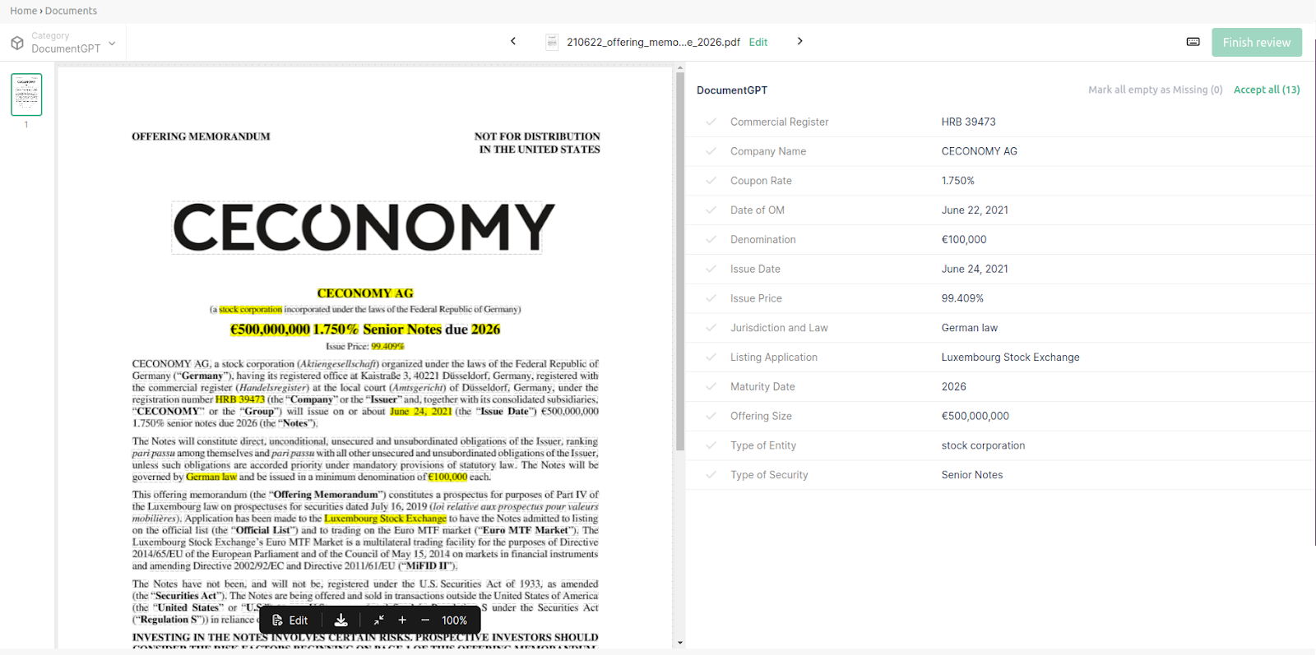This screenshot has width=1316, height=655.
Task: Select page 1 thumbnail
Action: coord(26,95)
